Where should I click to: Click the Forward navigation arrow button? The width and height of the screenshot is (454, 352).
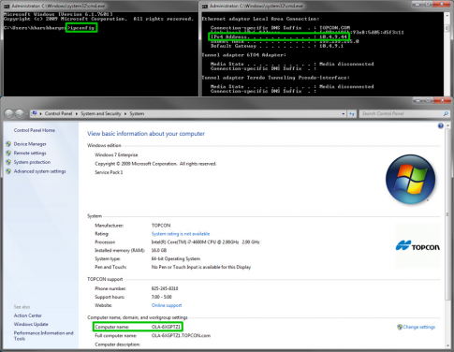tap(20, 114)
